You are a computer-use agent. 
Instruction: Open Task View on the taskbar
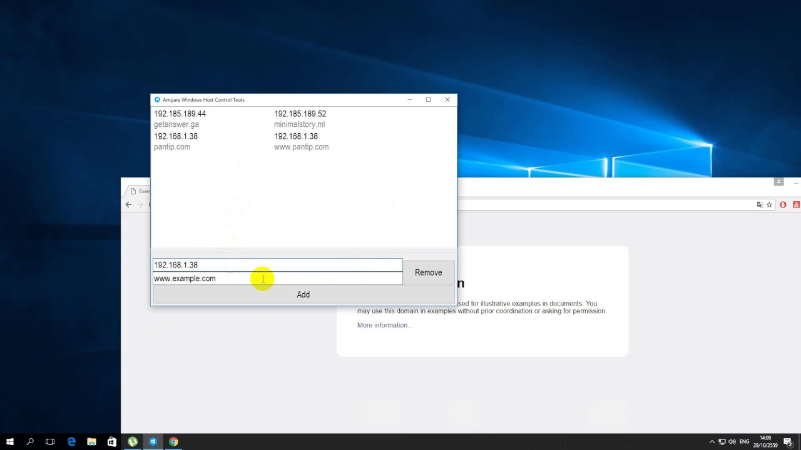[x=50, y=442]
